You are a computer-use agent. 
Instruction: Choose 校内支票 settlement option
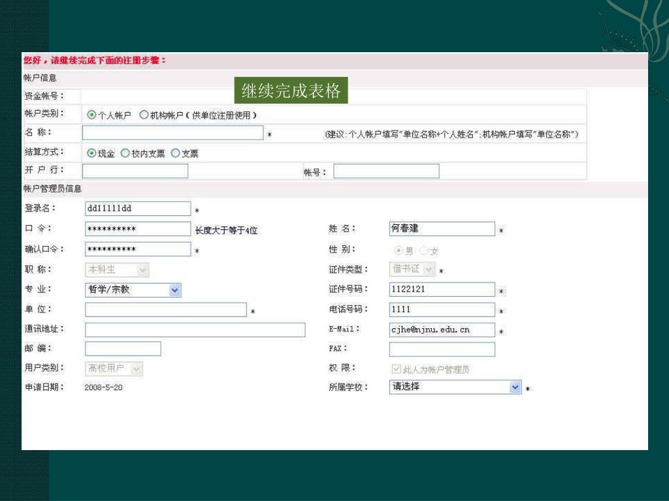(x=125, y=153)
